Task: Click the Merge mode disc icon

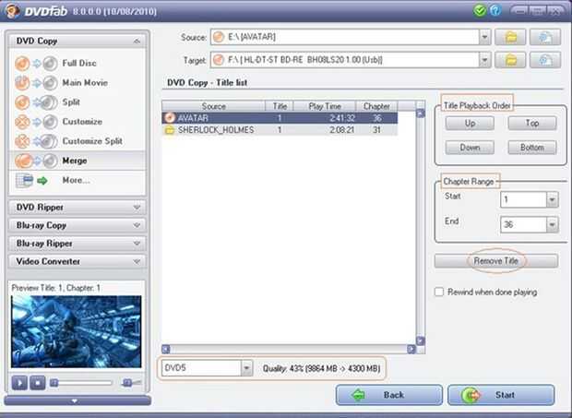Action: point(23,161)
